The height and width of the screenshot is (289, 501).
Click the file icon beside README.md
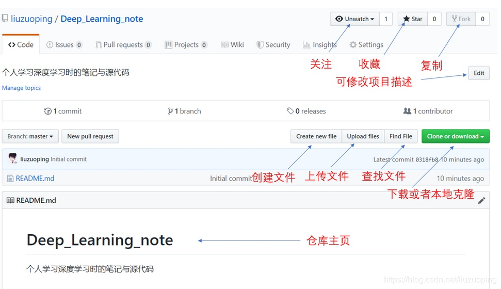click(x=10, y=179)
